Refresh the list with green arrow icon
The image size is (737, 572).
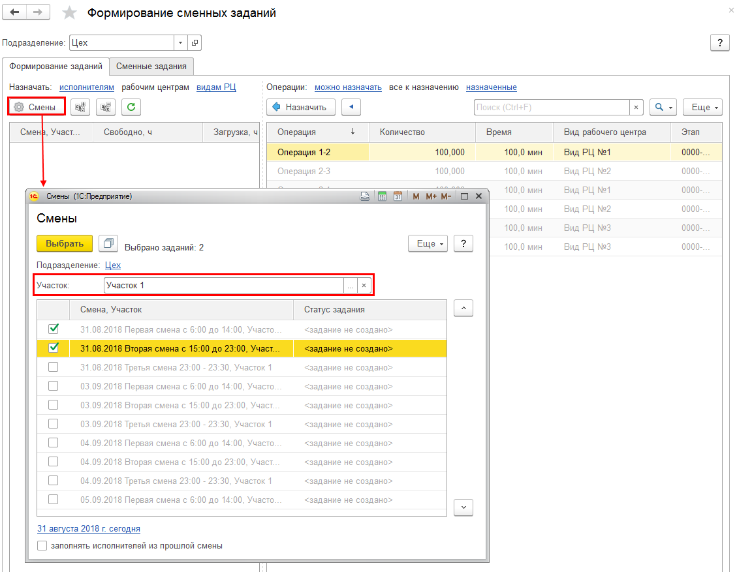coord(131,107)
